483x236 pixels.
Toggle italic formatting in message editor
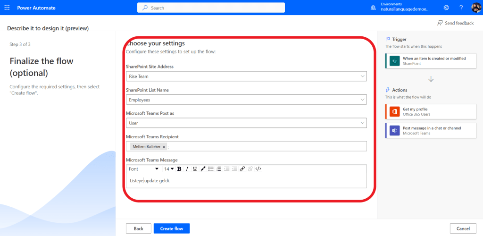pos(187,169)
